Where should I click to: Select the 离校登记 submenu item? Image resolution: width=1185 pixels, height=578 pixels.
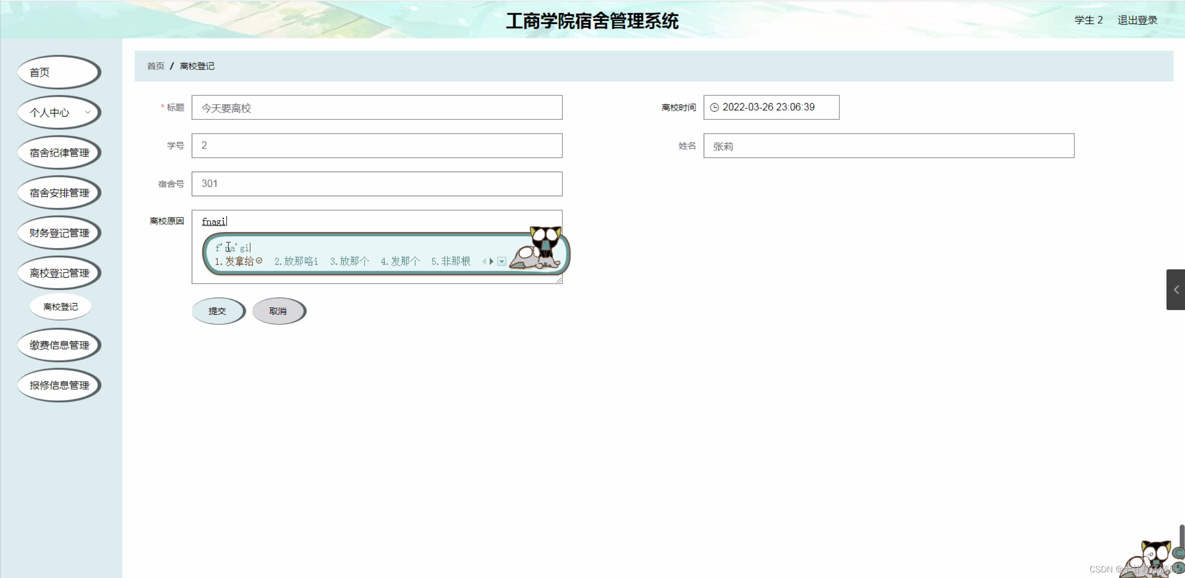[x=60, y=307]
